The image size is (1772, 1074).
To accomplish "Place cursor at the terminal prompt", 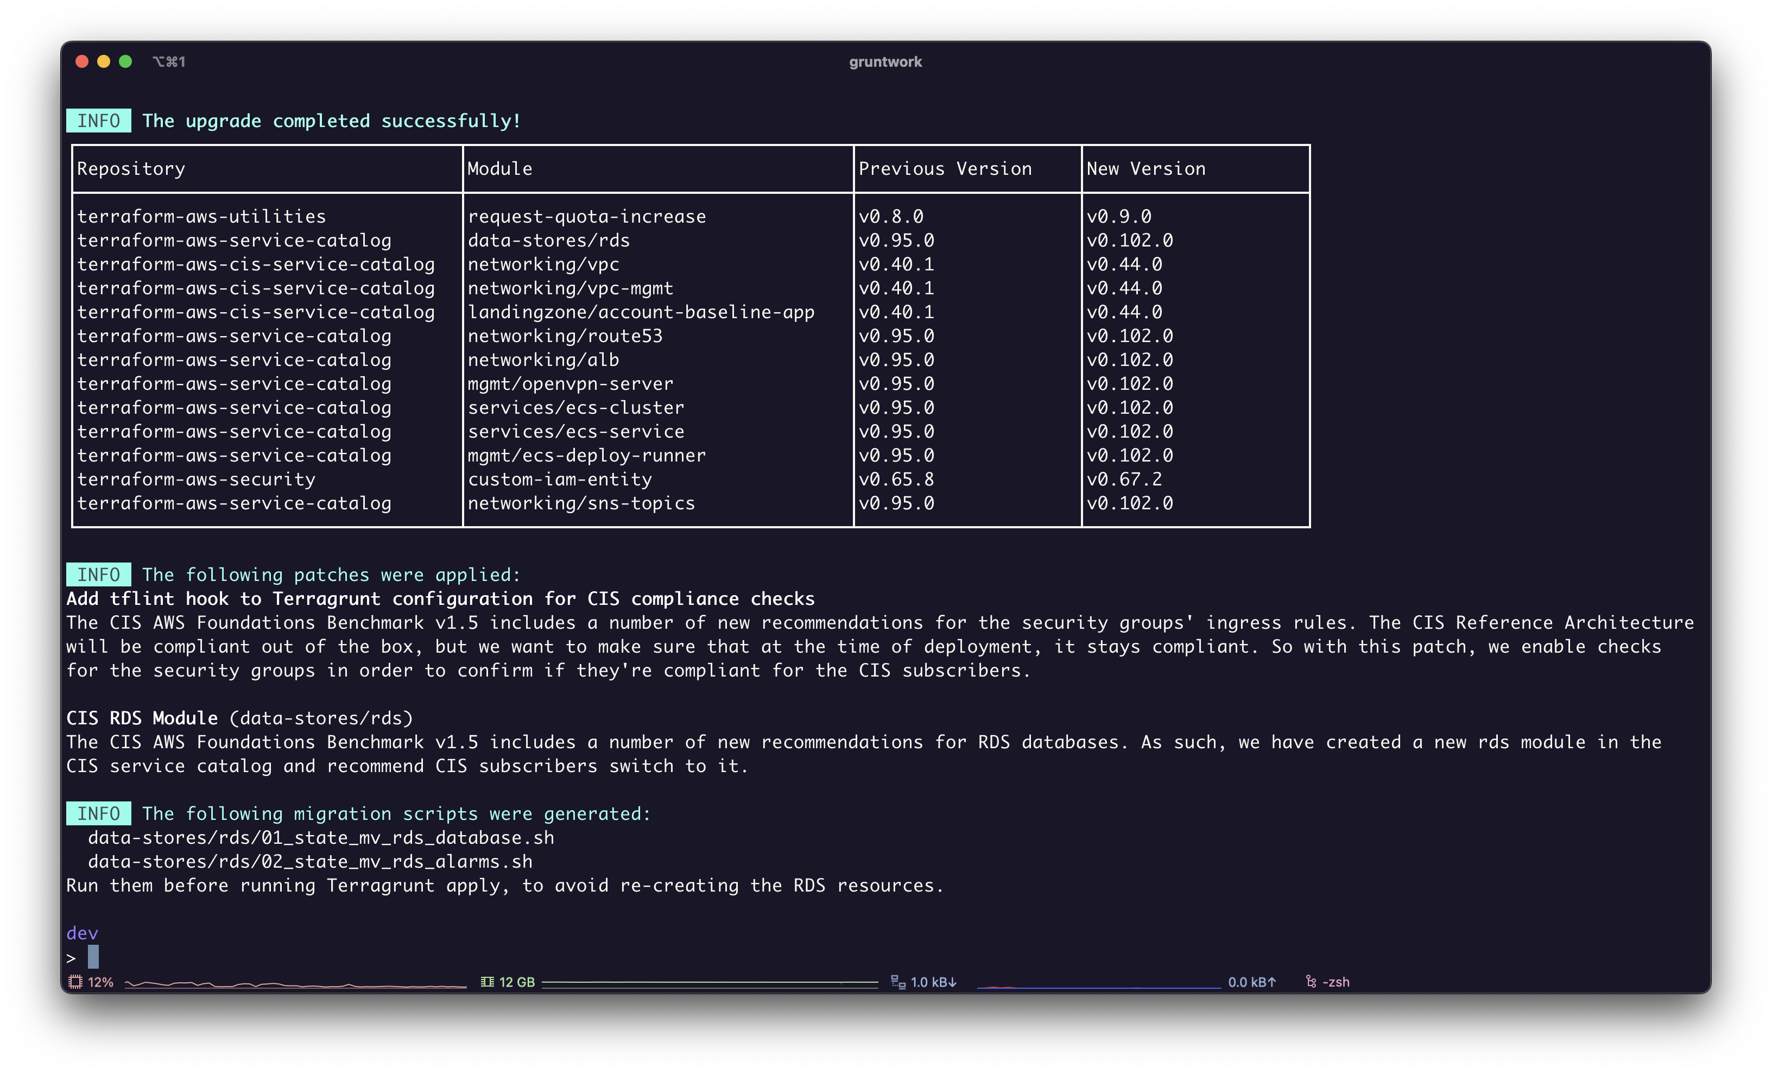I will [x=93, y=957].
